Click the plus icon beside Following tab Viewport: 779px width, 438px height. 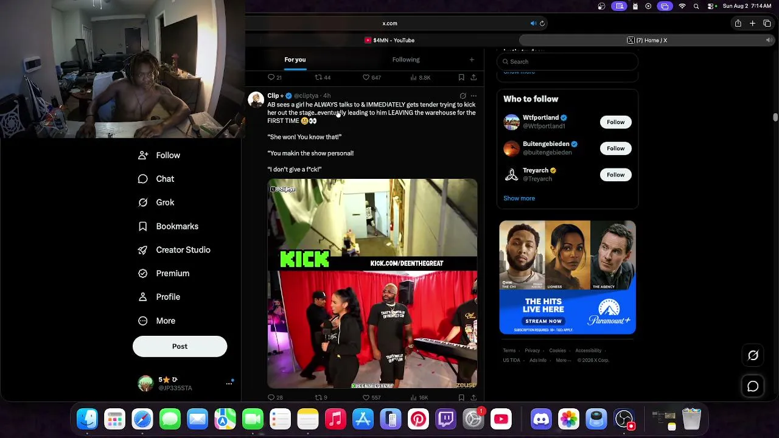[472, 60]
